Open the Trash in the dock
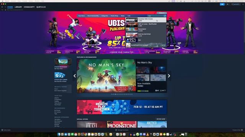The image size is (245, 137). 186,134
